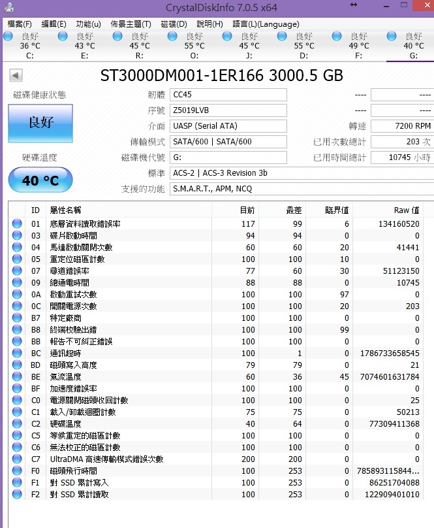The image size is (434, 528).
Task: Click the 屬性名稱 column header
Action: point(128,210)
